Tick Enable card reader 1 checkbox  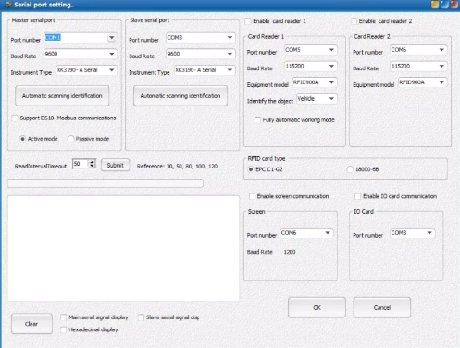[248, 21]
